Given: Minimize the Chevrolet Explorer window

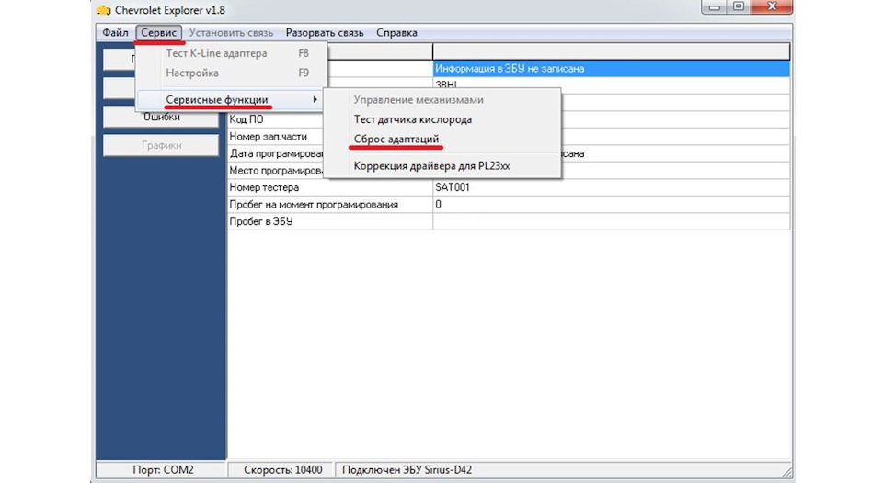Looking at the screenshot, I should click(715, 6).
